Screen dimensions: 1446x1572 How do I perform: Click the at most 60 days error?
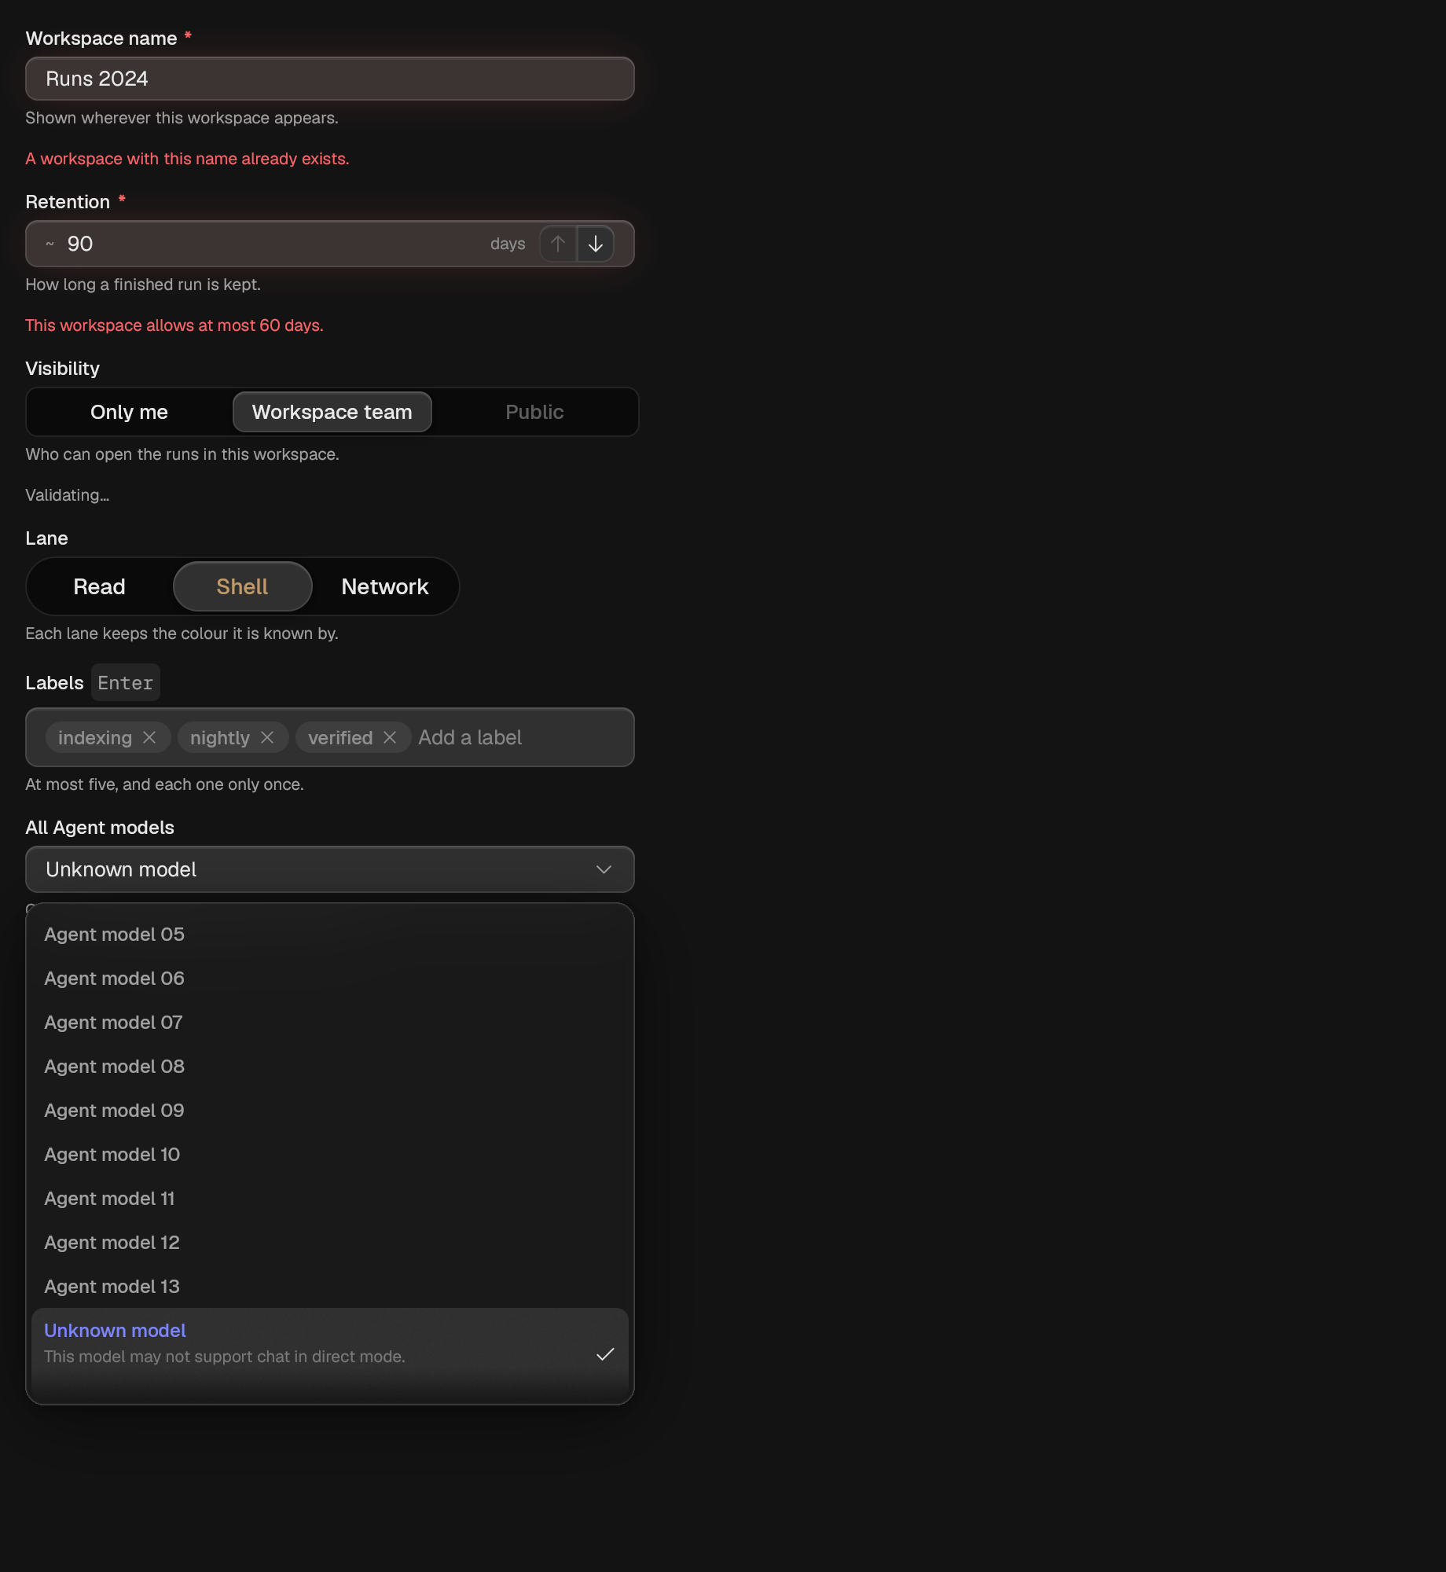pyautogui.click(x=174, y=325)
